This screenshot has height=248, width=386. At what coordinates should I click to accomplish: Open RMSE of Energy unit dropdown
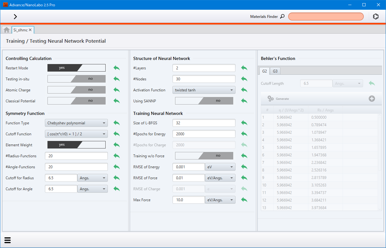[x=220, y=167]
